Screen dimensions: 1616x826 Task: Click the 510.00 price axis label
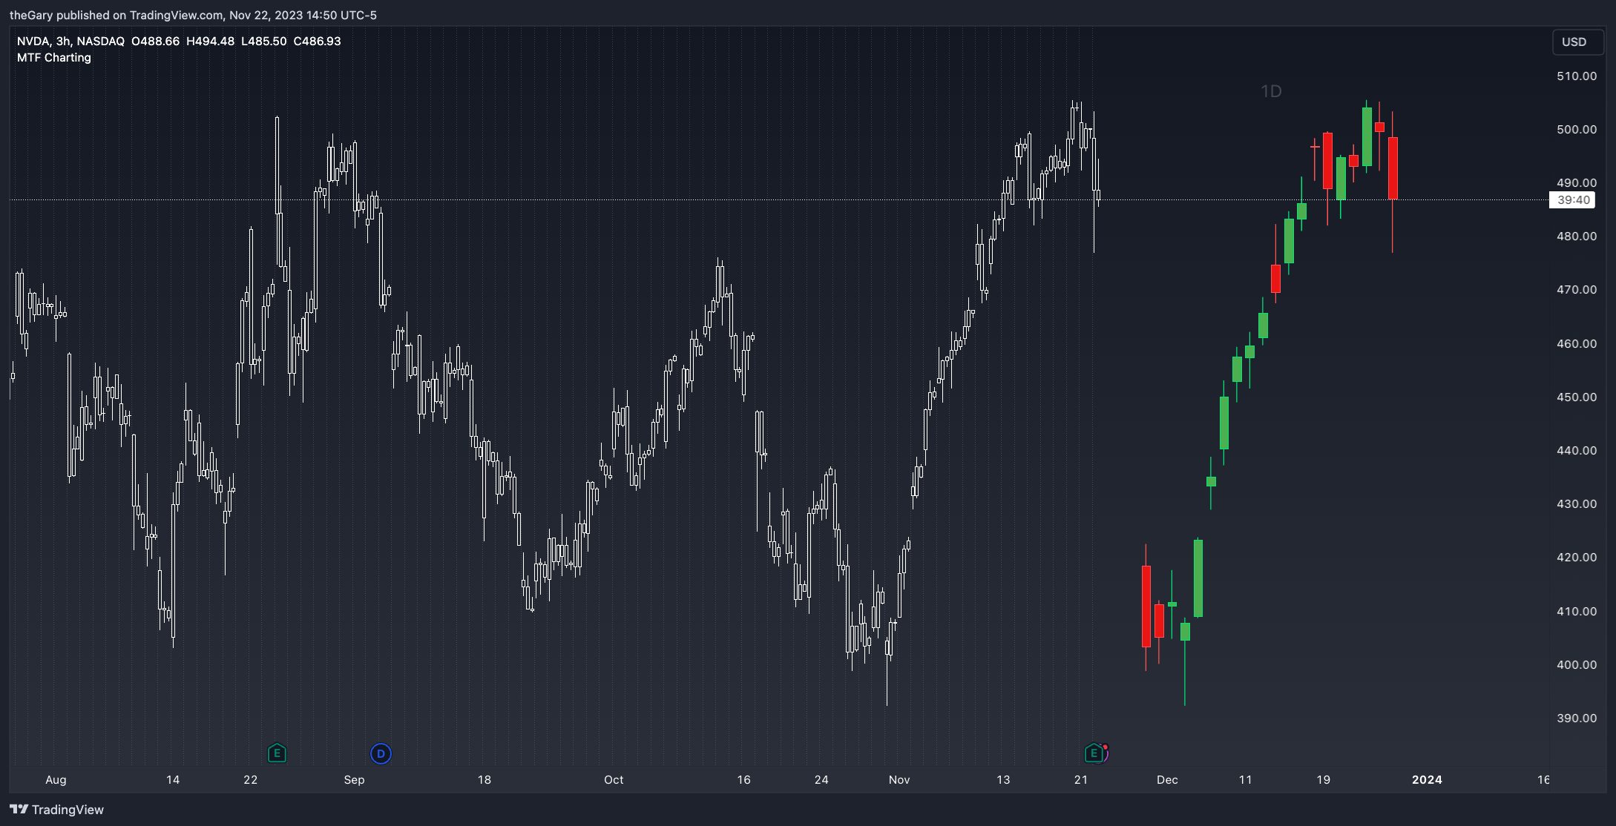coord(1577,76)
